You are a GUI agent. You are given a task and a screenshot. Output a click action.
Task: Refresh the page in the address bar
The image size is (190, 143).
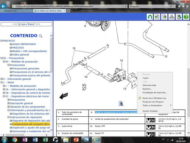tap(126, 6)
